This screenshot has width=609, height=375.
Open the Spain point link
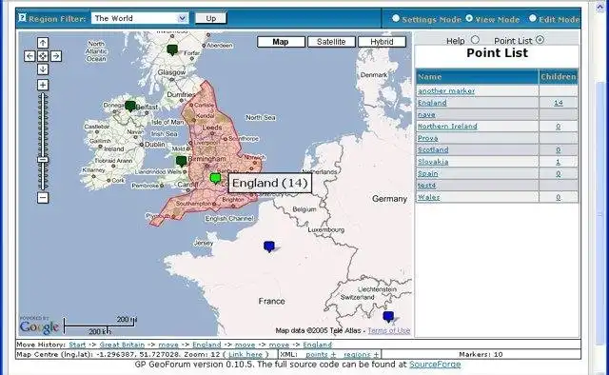point(427,173)
